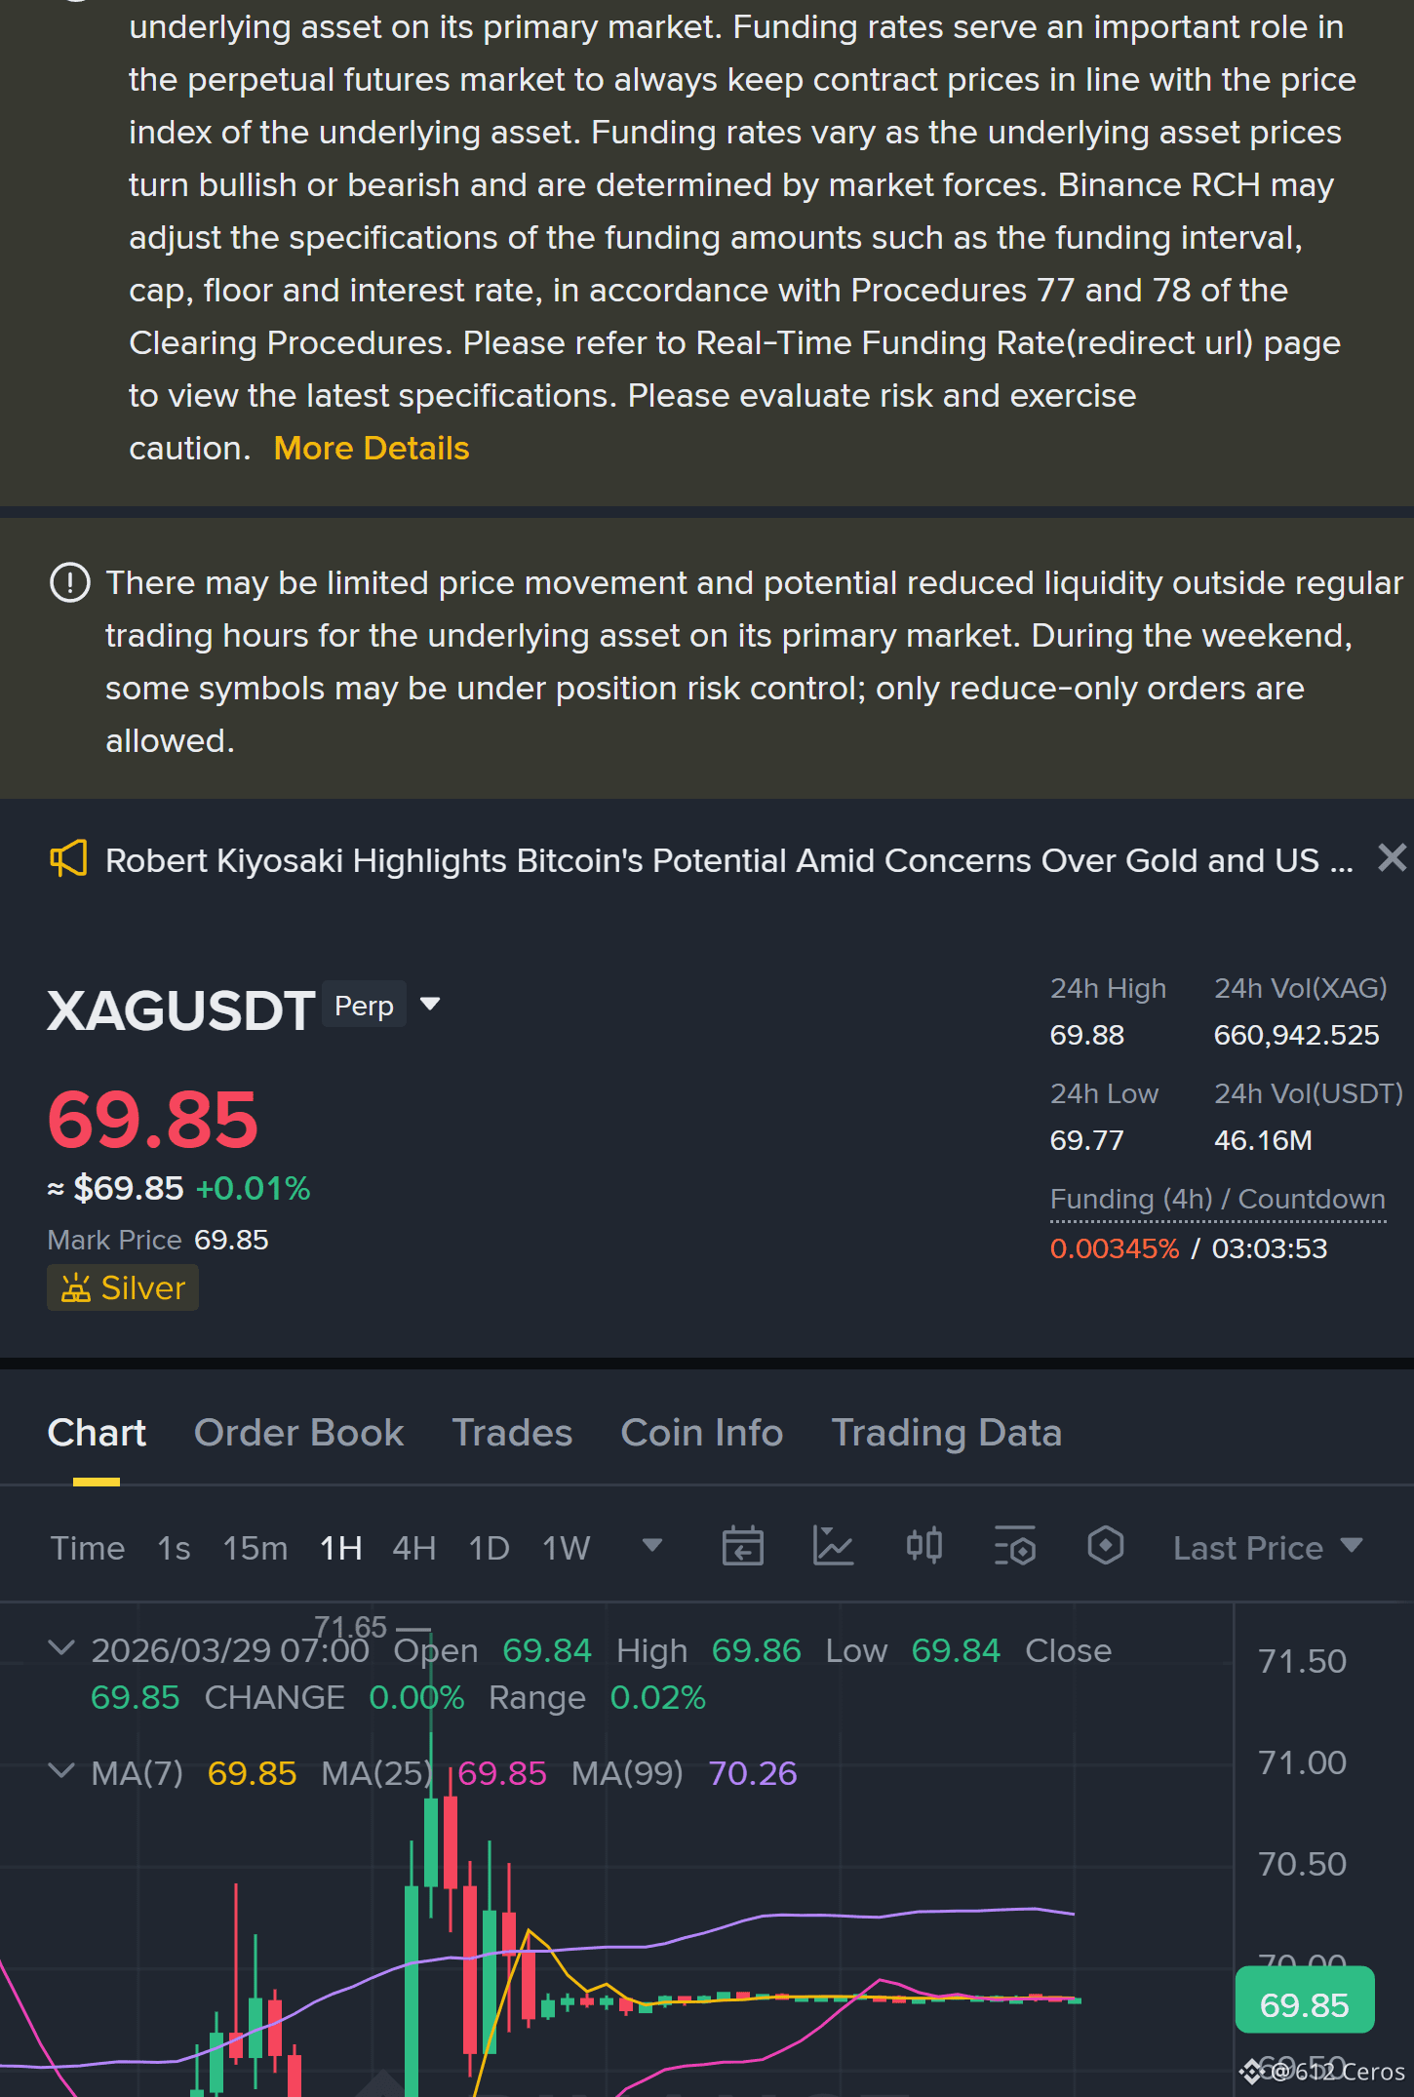Screen dimensions: 1414x2097
Task: Select the 1D chart interval
Action: pos(489,1548)
